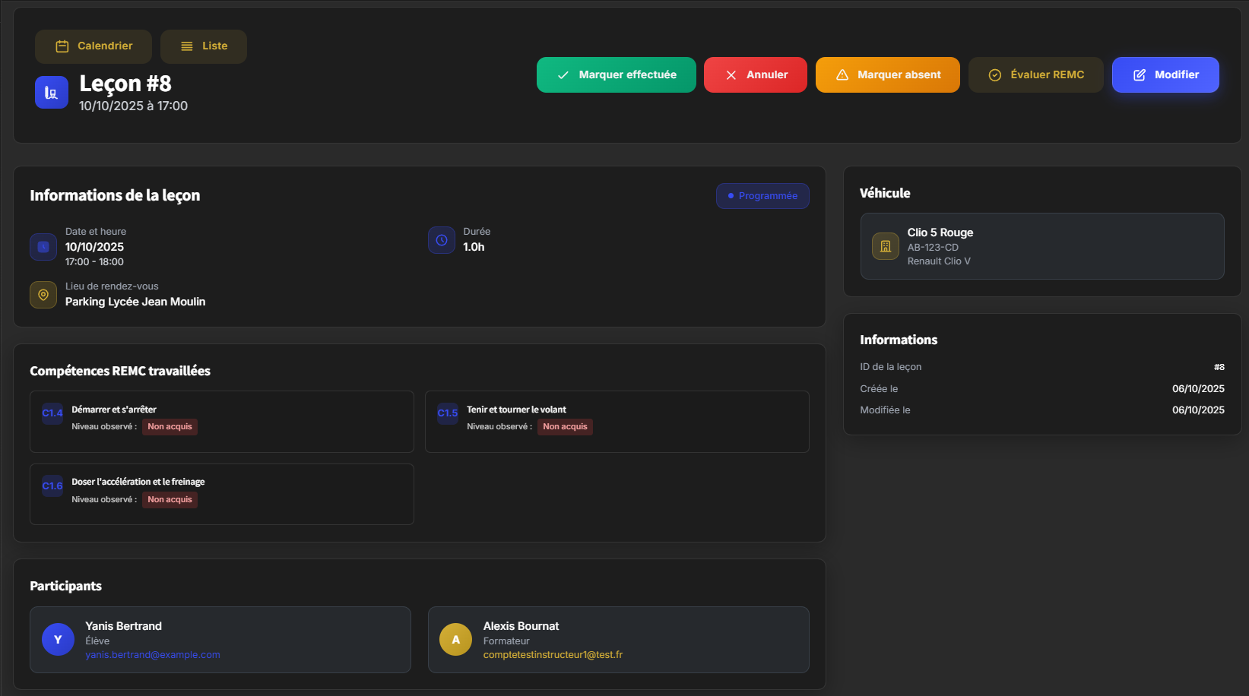
Task: Click the blue Modifier button
Action: 1165,74
